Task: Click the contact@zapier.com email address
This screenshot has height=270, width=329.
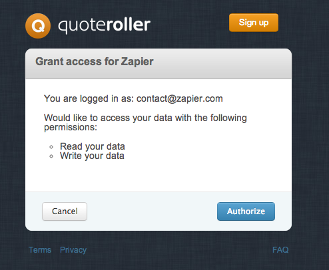Action: click(x=180, y=98)
